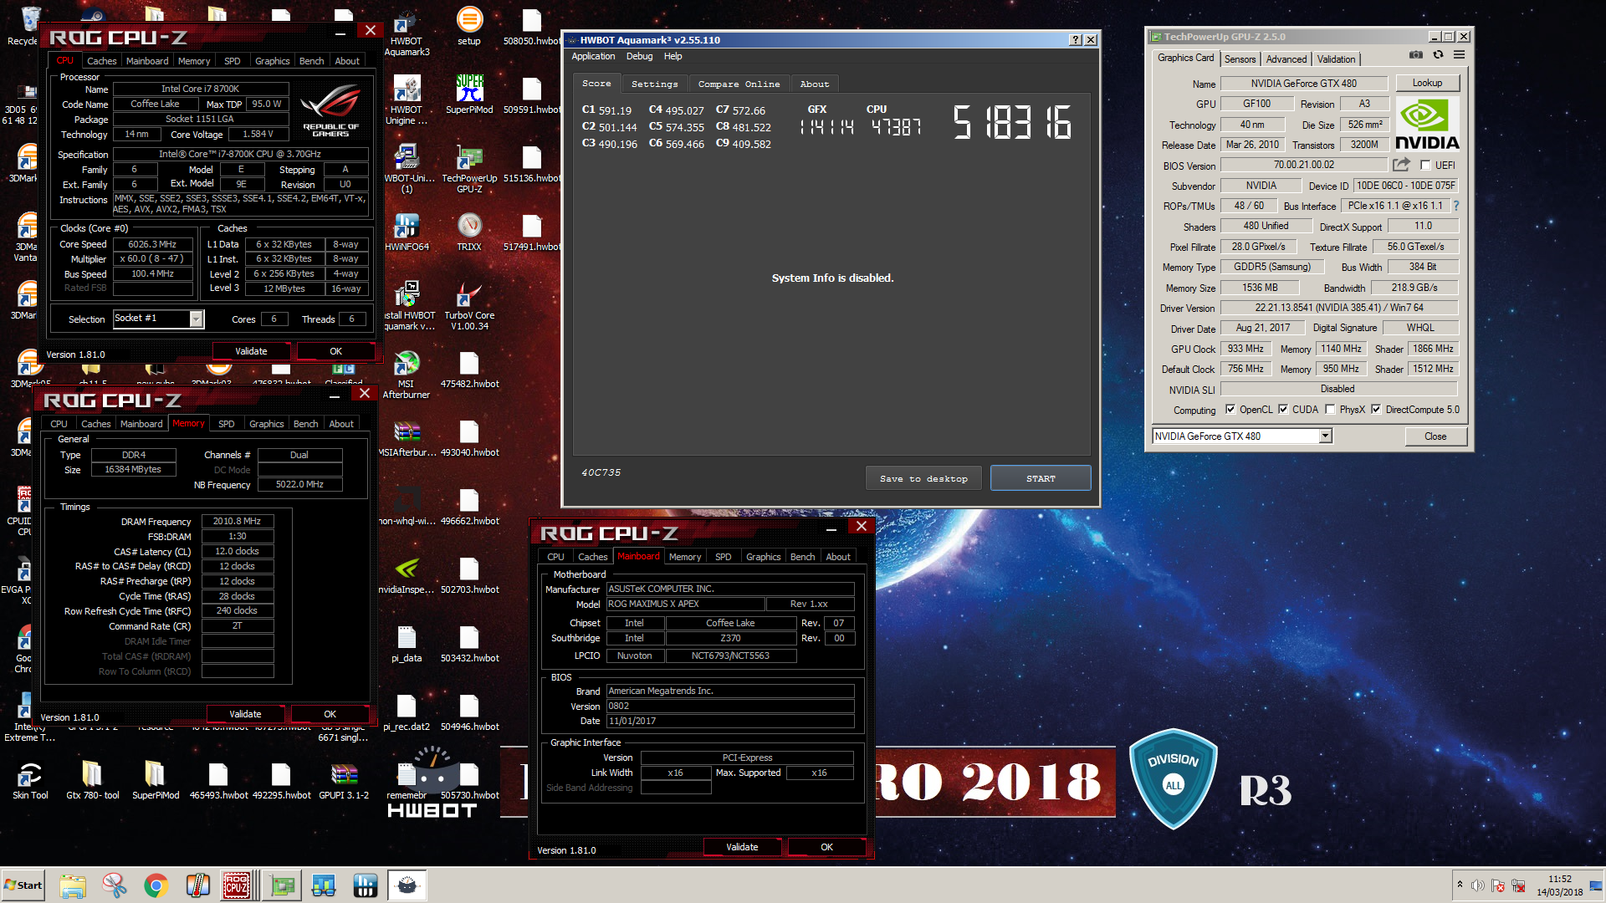
Task: Launch the HWiNFO64 desktop shortcut
Action: click(x=407, y=232)
